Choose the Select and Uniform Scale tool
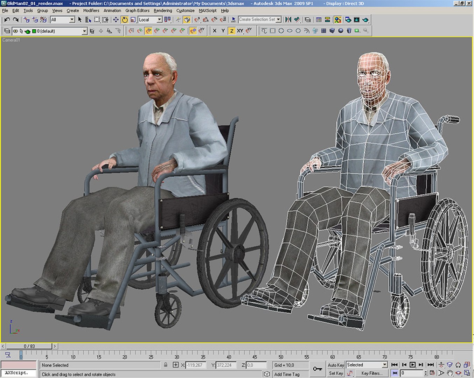 tap(133, 20)
